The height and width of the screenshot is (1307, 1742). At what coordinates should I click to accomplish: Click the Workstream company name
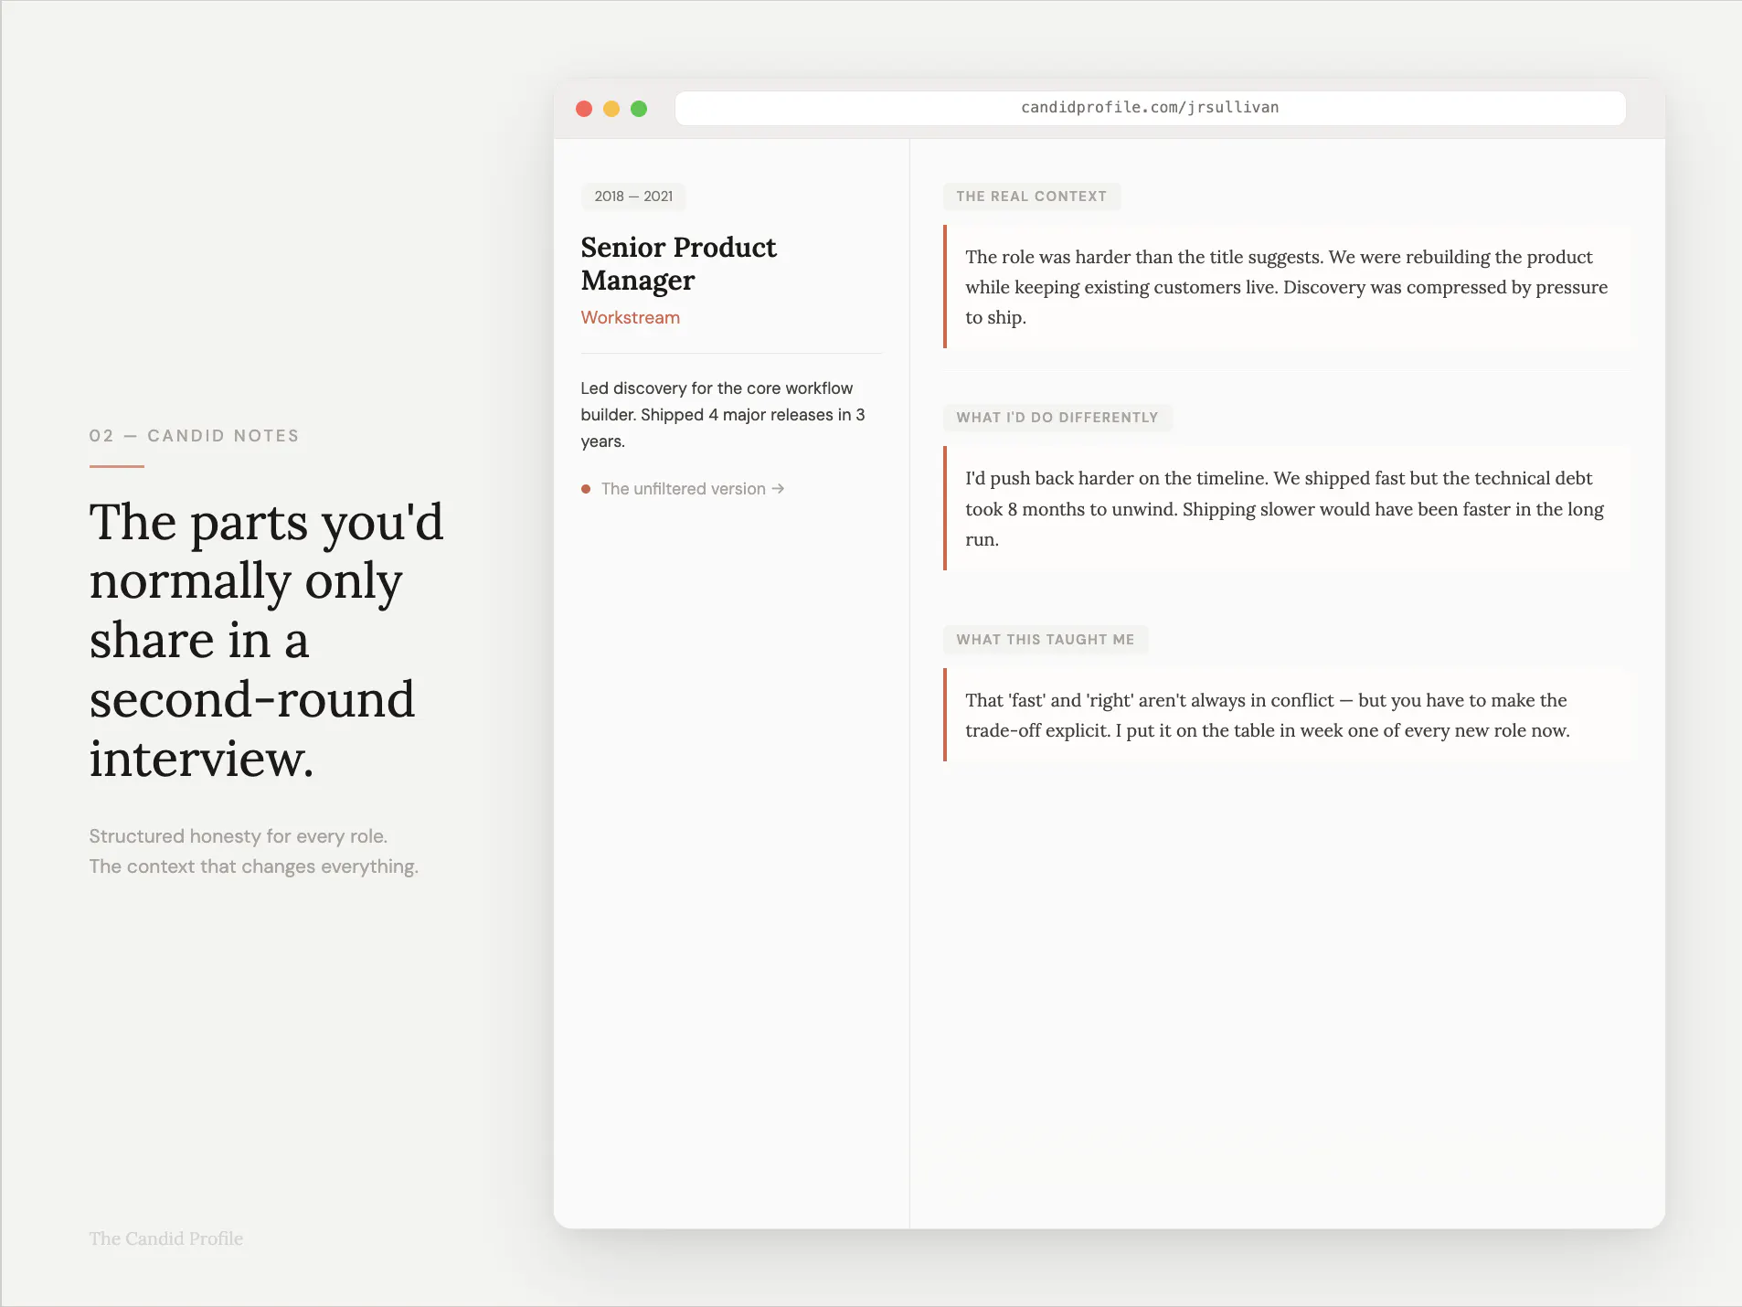(631, 317)
